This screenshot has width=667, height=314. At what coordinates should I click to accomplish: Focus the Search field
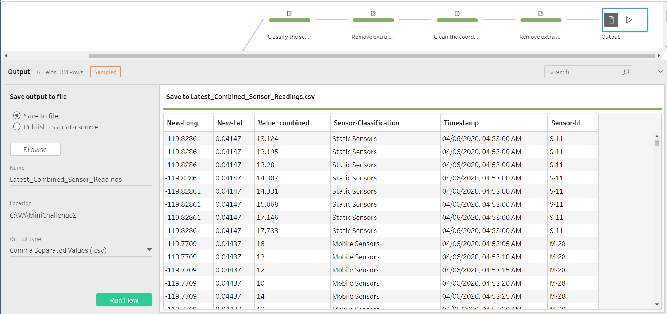(588, 72)
